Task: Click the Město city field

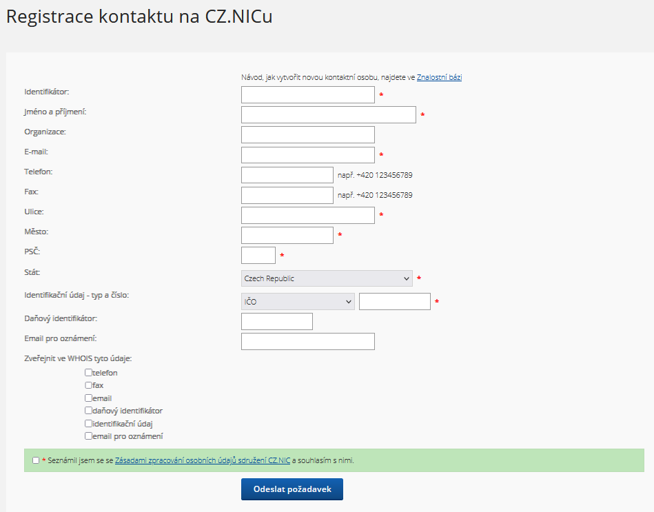Action: (x=287, y=235)
